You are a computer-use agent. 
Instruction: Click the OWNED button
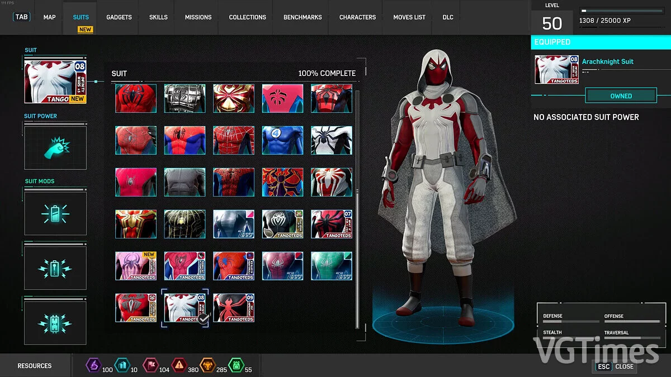point(621,96)
